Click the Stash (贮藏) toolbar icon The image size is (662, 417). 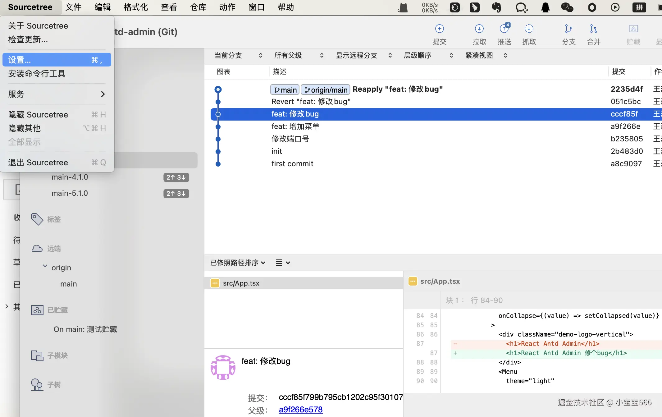coord(633,29)
